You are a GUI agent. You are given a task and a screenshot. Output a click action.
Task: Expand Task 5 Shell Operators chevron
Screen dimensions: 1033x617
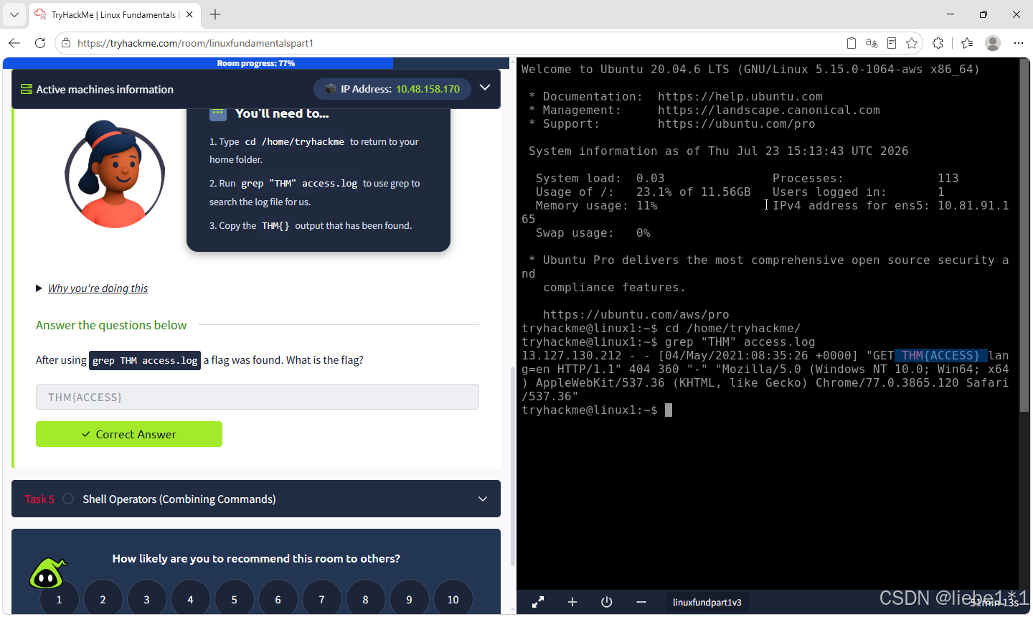(483, 499)
